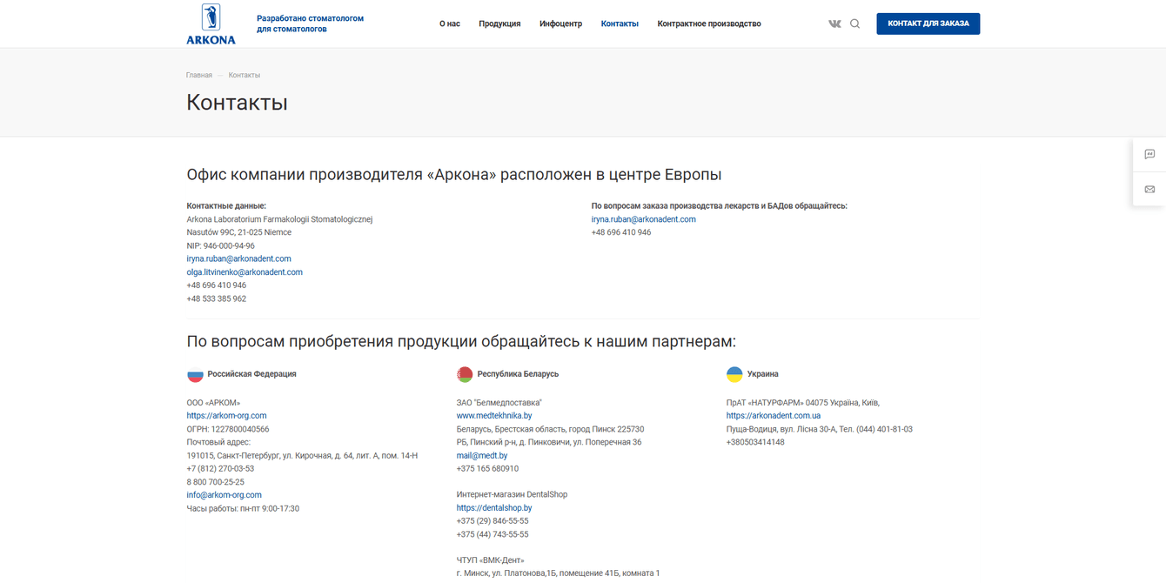Open the «О нас» menu item
The image size is (1166, 583).
pyautogui.click(x=450, y=24)
